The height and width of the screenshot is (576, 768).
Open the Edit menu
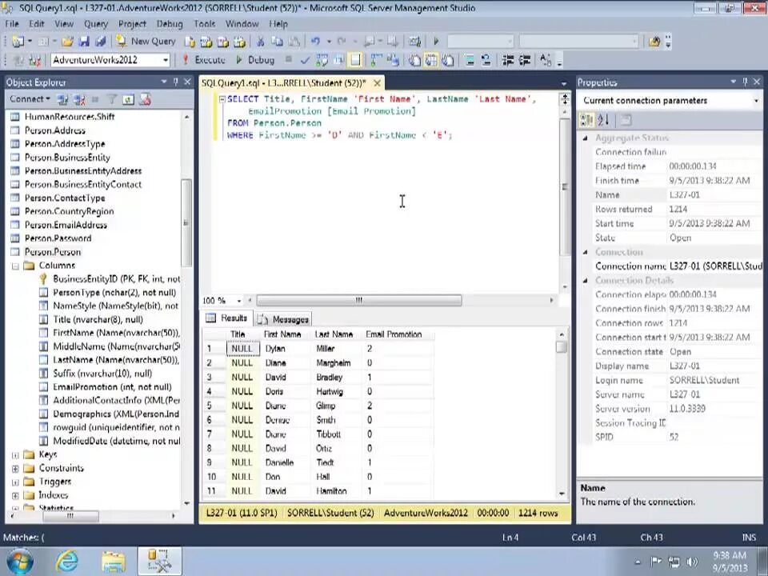pyautogui.click(x=36, y=23)
